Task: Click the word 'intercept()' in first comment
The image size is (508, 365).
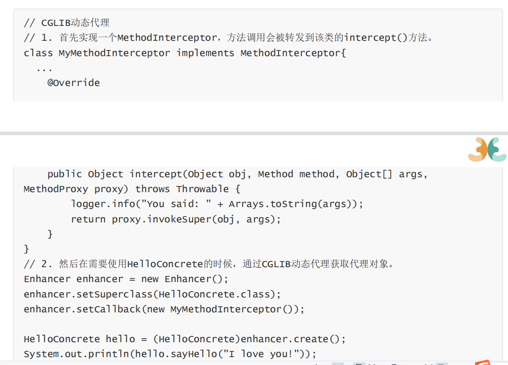Action: click(x=376, y=38)
